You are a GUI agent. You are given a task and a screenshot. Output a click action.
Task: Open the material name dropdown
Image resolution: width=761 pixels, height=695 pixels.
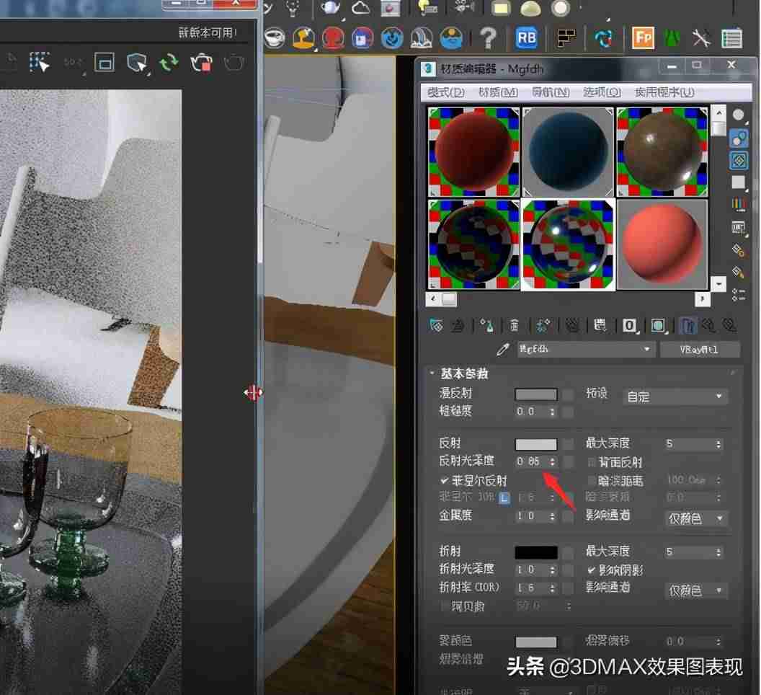pos(586,349)
